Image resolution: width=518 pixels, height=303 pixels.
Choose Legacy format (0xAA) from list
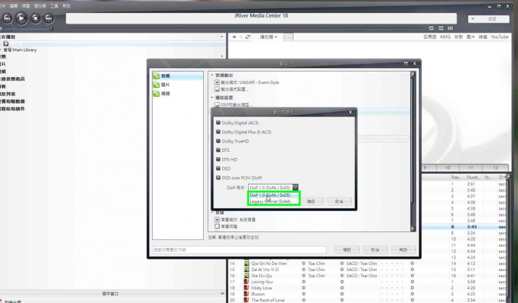(274, 202)
